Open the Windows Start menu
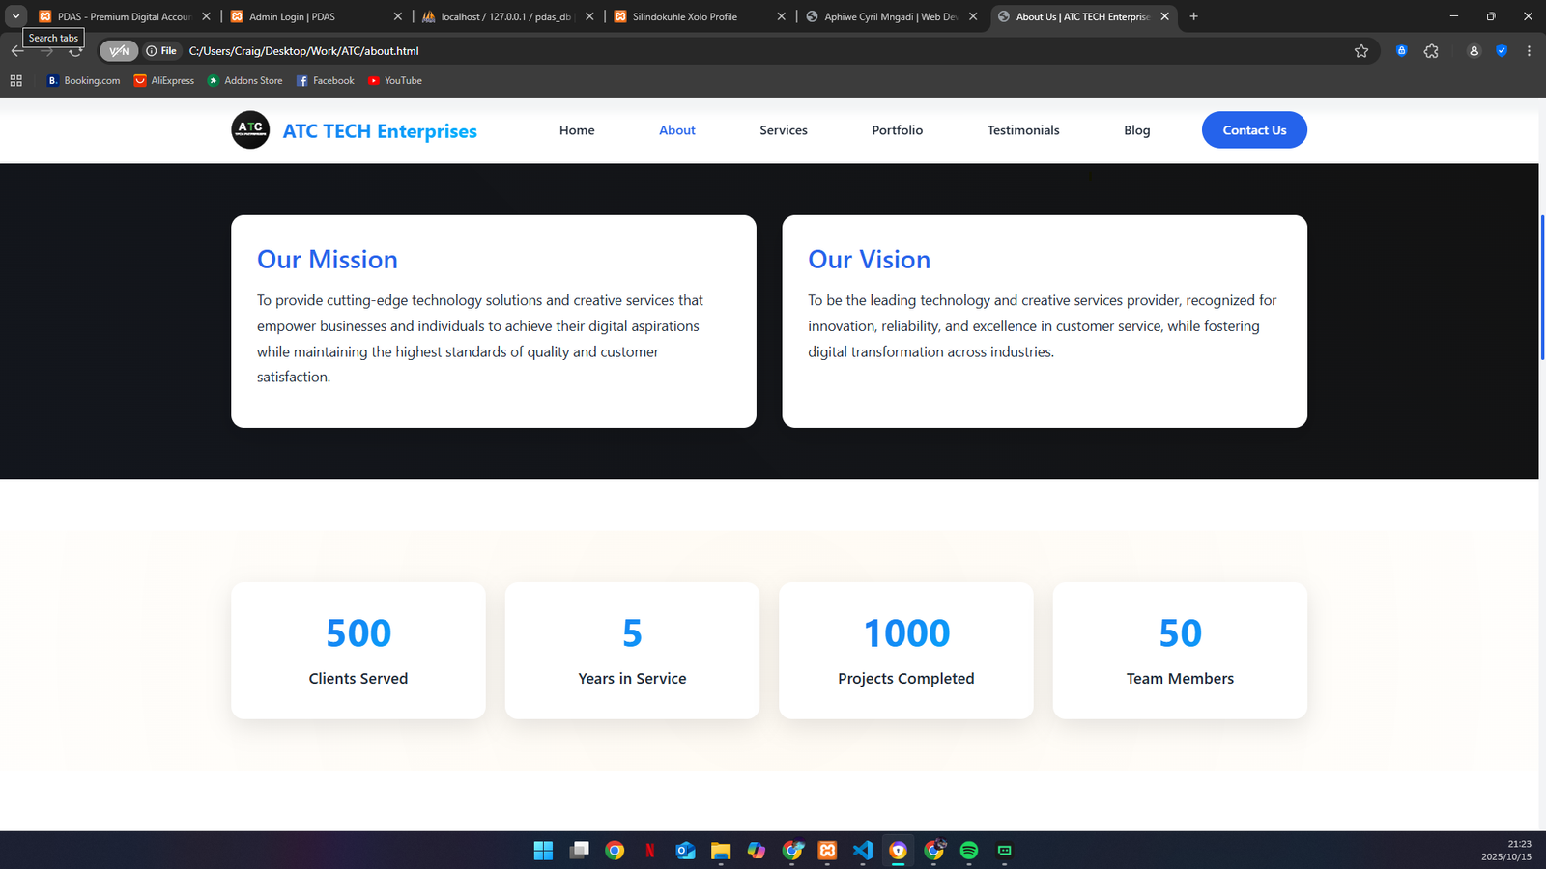Image resolution: width=1546 pixels, height=869 pixels. 544,851
